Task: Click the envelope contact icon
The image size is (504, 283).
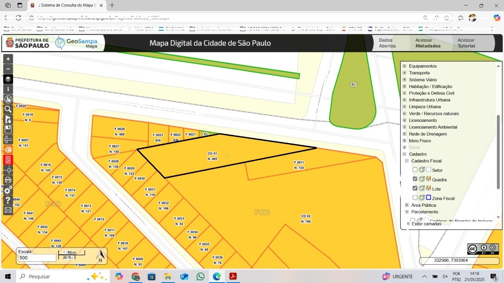Action: 8,210
